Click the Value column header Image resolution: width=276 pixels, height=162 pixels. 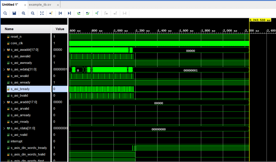point(59,29)
